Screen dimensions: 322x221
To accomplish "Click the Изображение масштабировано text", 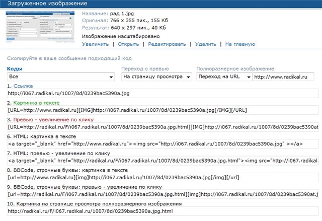I will (121, 37).
